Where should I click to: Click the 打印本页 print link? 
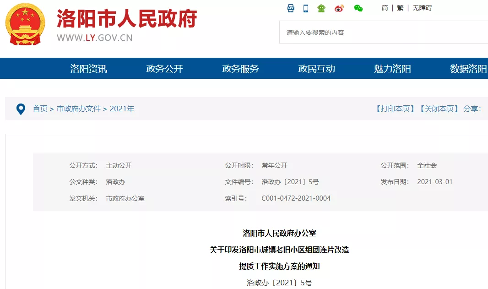click(x=395, y=109)
